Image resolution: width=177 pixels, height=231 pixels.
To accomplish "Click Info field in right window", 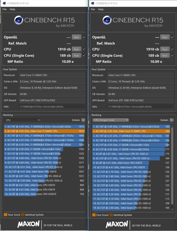I will click(140, 106).
